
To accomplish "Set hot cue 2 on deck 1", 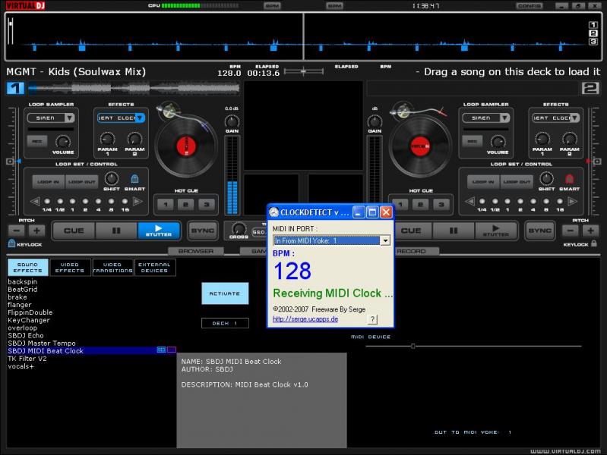I will click(x=186, y=205).
